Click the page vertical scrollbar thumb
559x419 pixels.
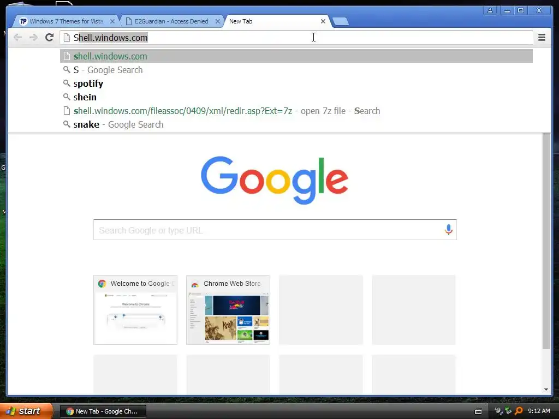pos(546,241)
